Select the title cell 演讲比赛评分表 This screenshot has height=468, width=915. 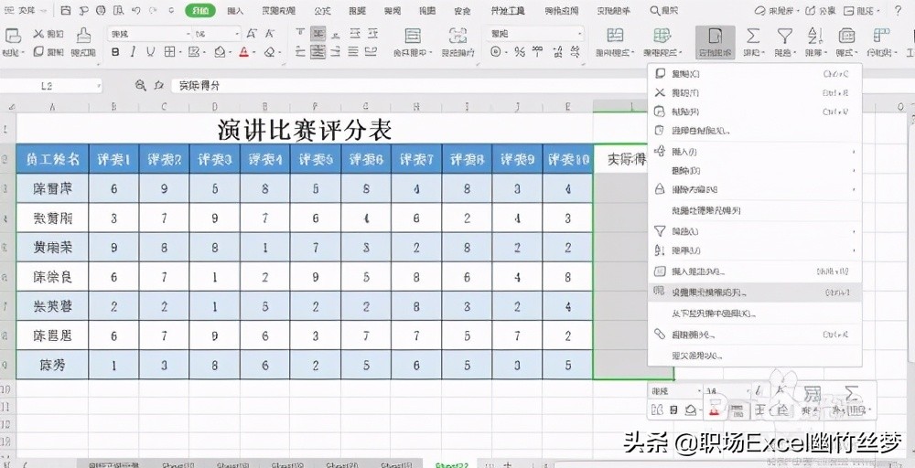(304, 130)
